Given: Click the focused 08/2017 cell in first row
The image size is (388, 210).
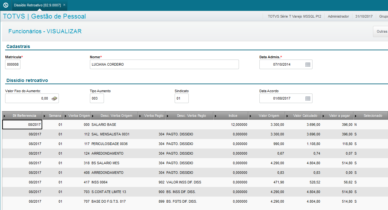Looking at the screenshot, I should point(22,125).
